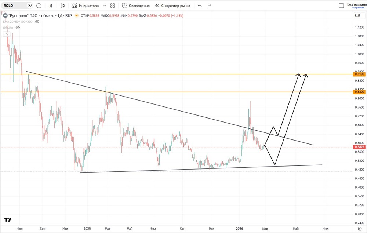Click 1,0000 on the price axis
367x233 pixels.
360,54
